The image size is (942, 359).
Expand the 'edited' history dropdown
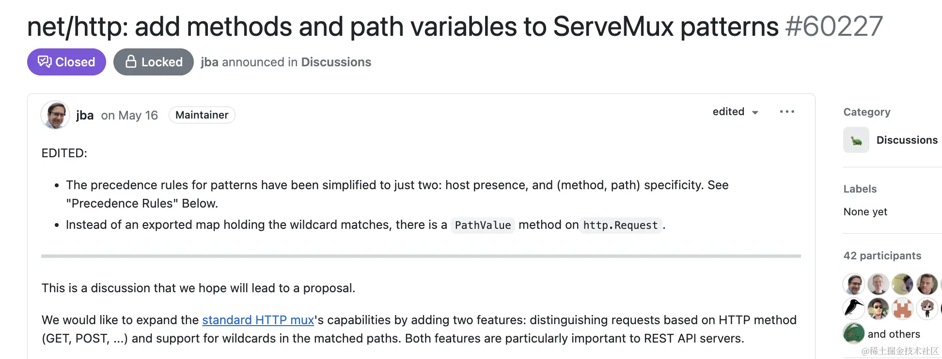pyautogui.click(x=735, y=112)
